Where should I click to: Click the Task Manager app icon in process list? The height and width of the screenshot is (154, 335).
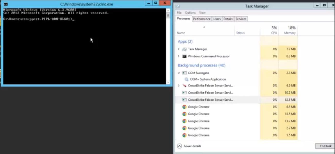pos(184,49)
